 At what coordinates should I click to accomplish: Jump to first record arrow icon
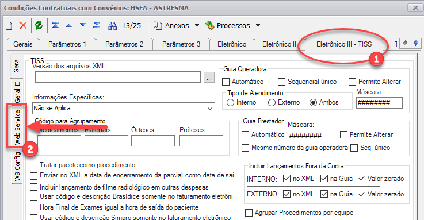(x=55, y=25)
